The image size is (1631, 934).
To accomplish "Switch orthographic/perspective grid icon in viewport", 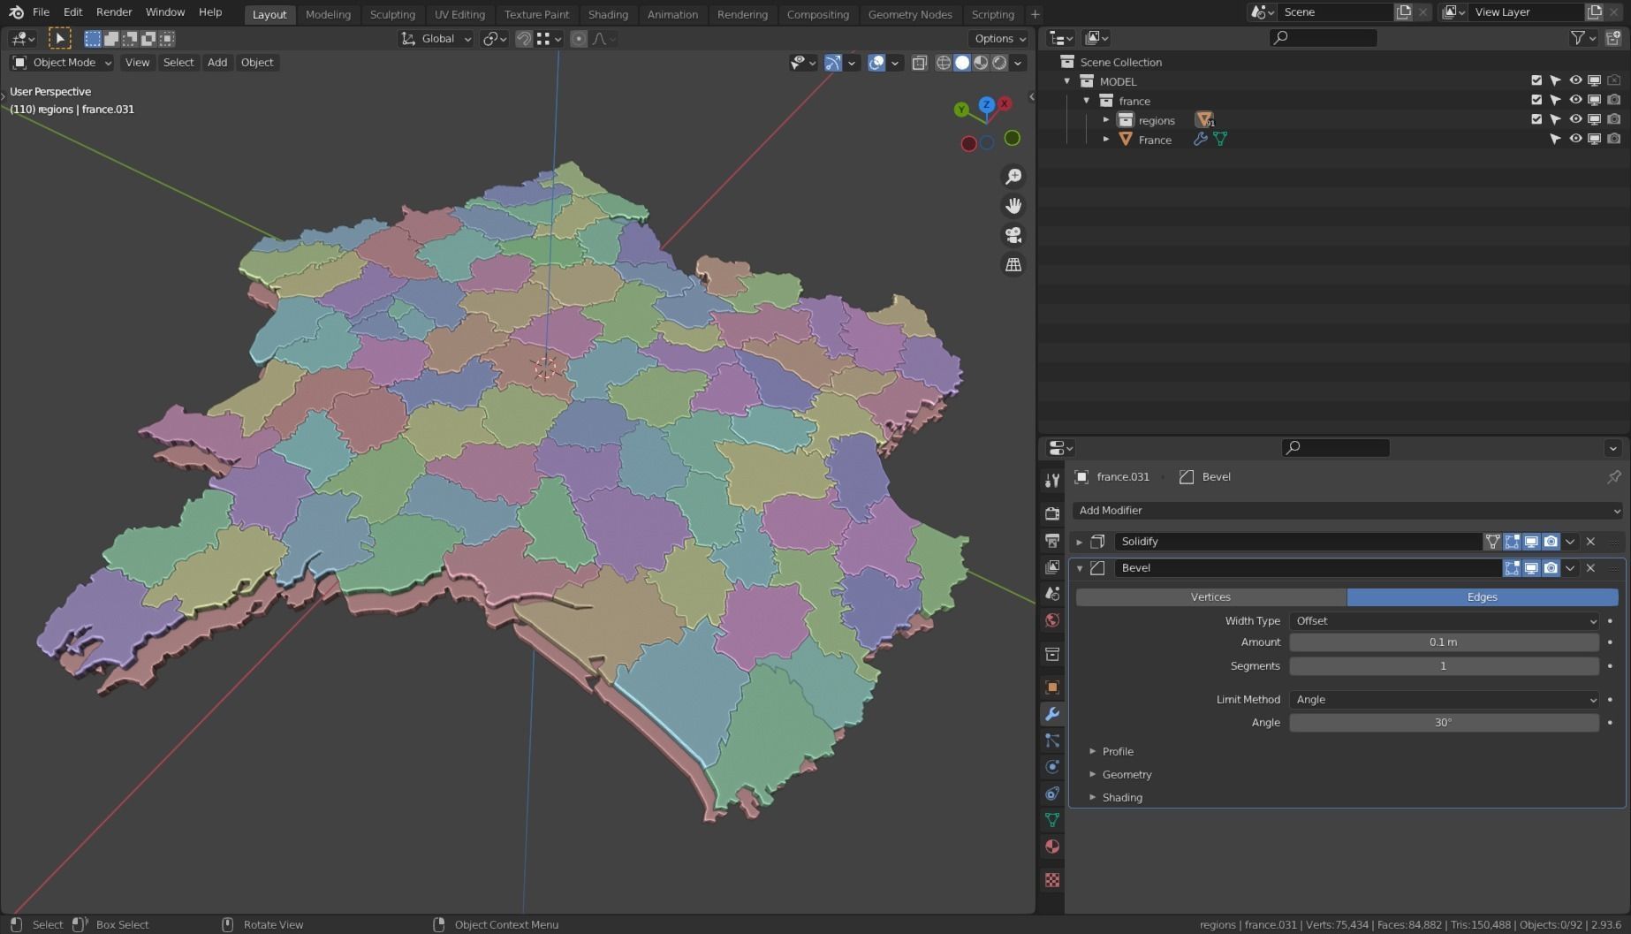I will (1013, 264).
